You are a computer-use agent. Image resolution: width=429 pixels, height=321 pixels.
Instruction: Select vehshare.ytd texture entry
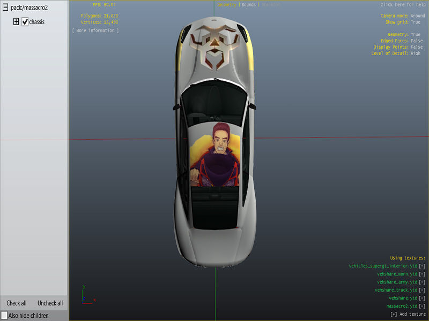pyautogui.click(x=403, y=298)
